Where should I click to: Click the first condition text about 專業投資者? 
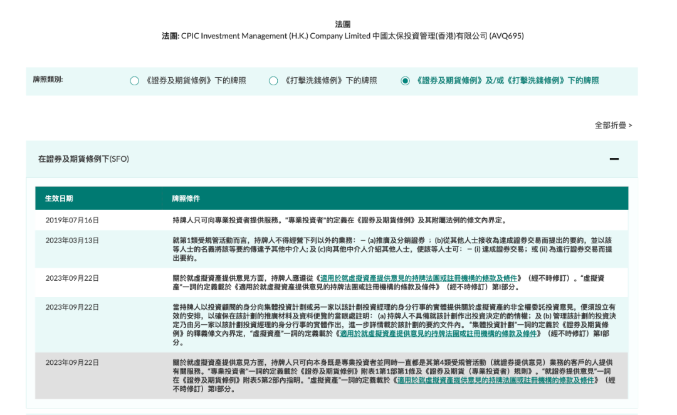339,220
